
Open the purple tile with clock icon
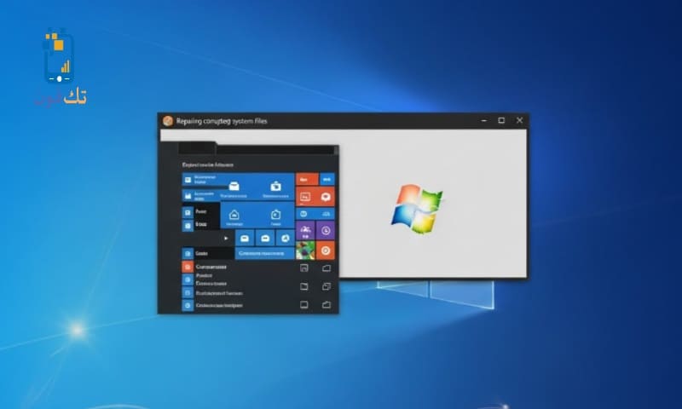click(x=326, y=231)
